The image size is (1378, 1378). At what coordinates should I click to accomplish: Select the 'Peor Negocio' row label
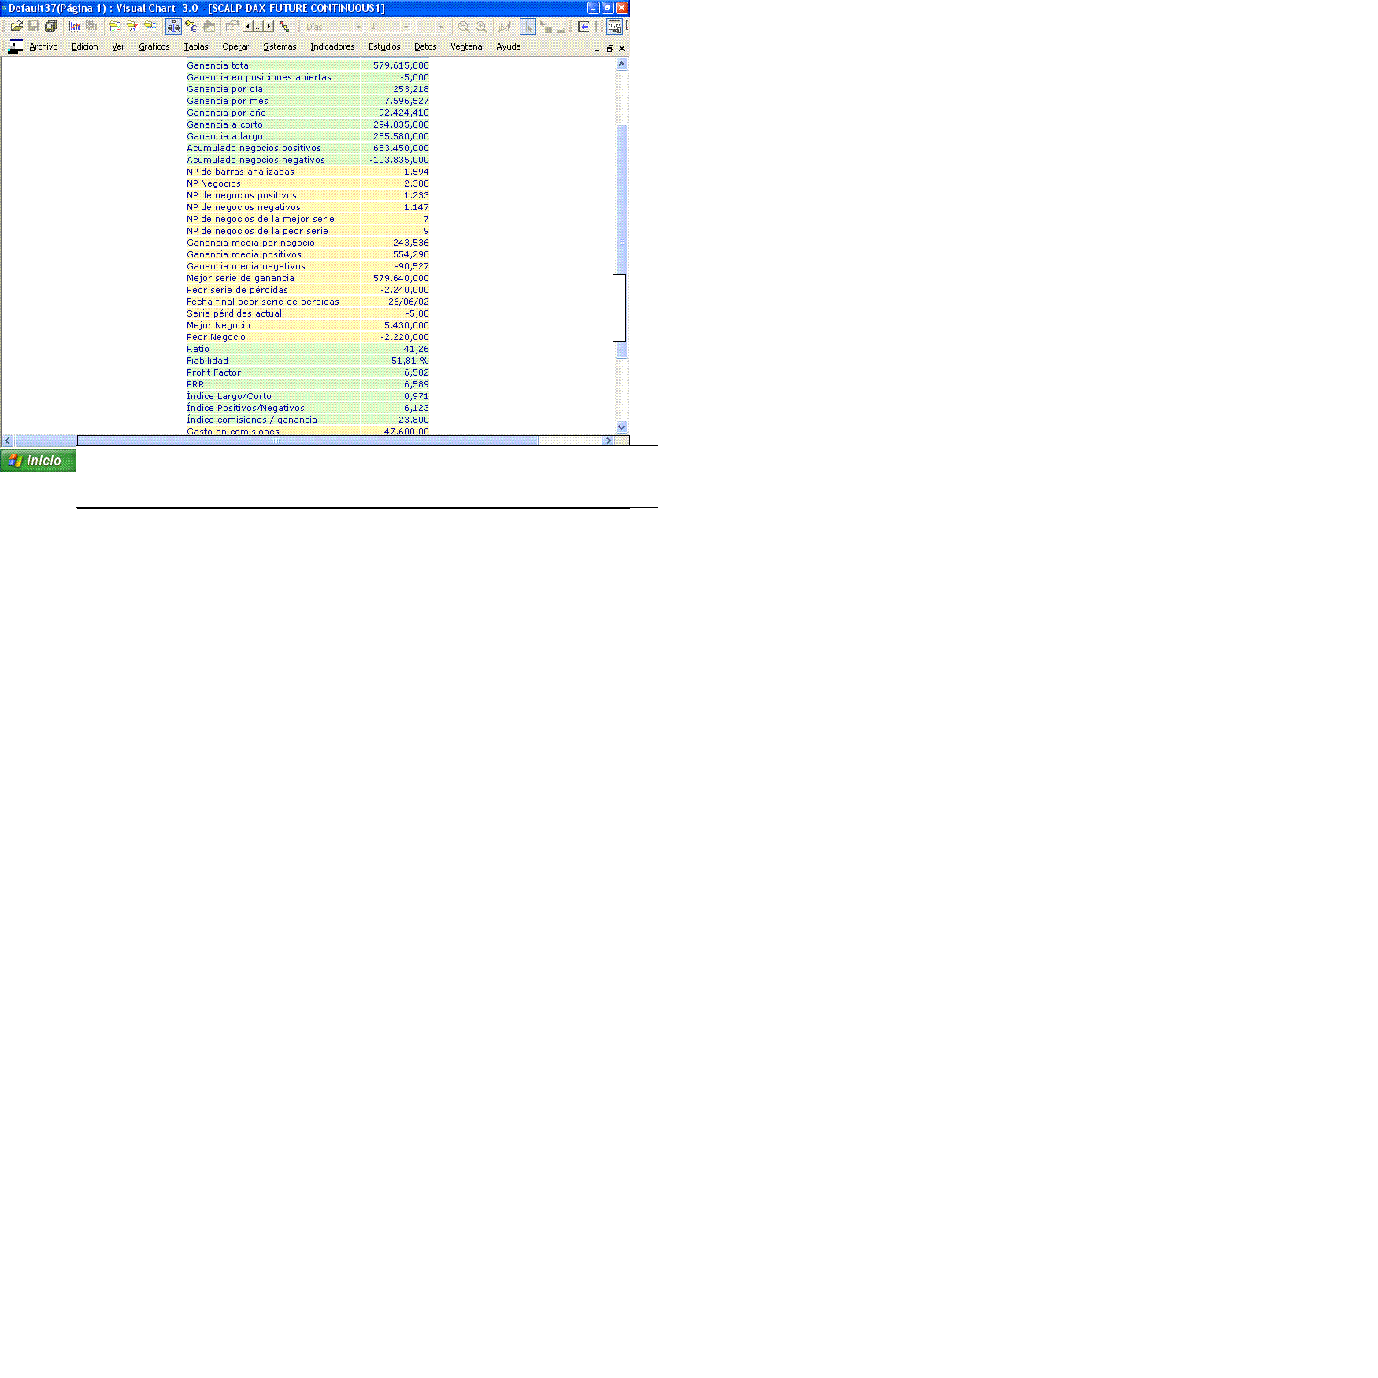pyautogui.click(x=216, y=337)
